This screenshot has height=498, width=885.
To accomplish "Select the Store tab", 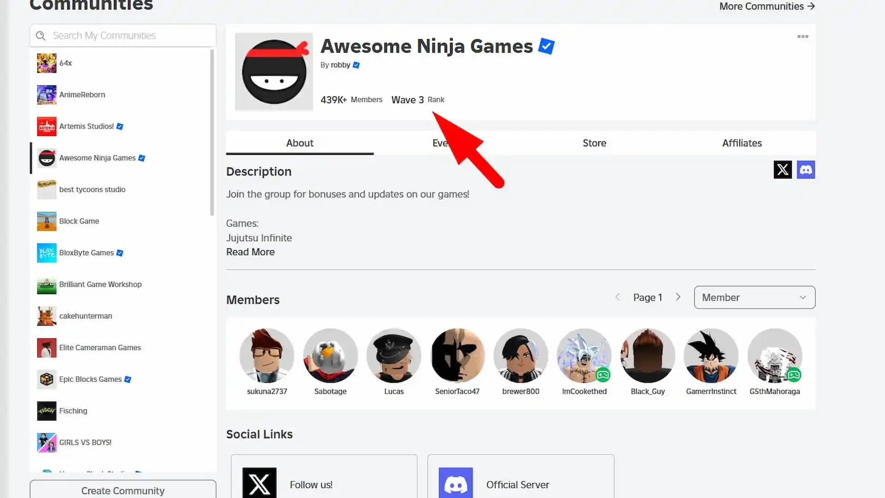I will (594, 143).
